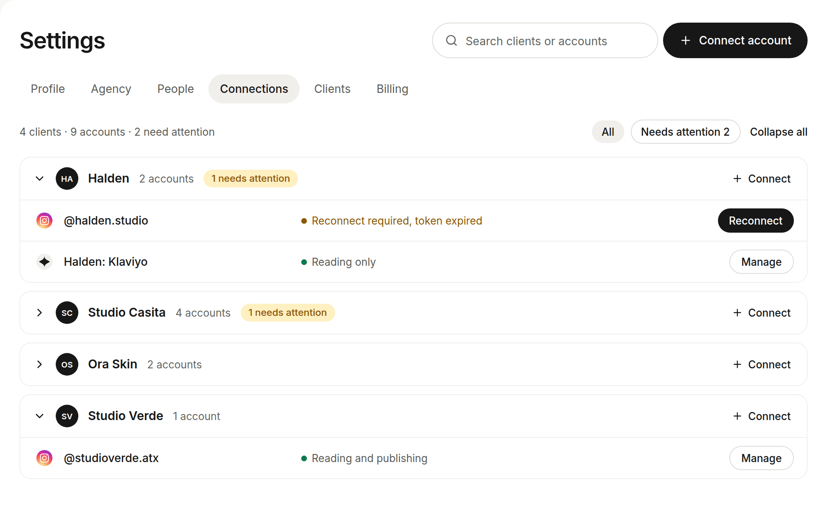Click the Halden HA avatar
Viewport: 827px width, 517px height.
(x=67, y=179)
